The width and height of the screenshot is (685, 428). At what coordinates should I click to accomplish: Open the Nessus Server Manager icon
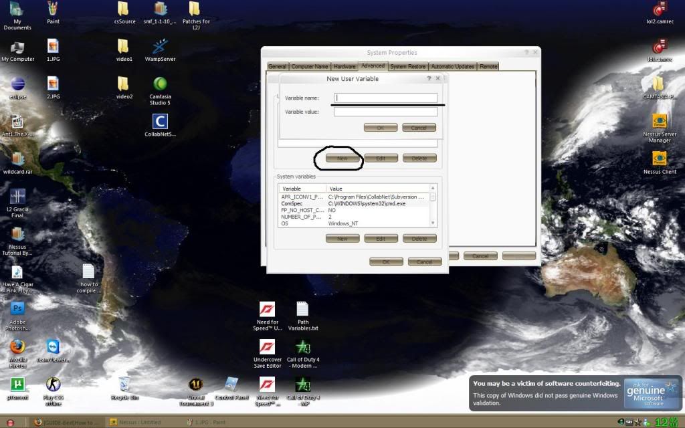click(660, 122)
